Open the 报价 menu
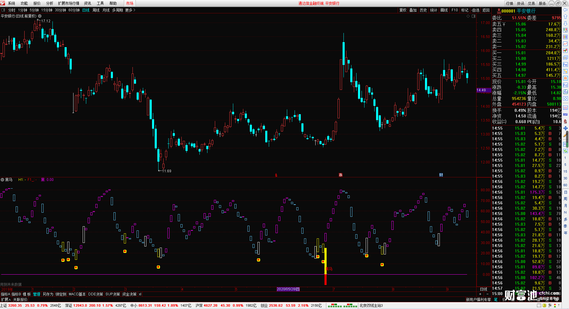Viewport: 569px width, 309px height. [x=37, y=3]
